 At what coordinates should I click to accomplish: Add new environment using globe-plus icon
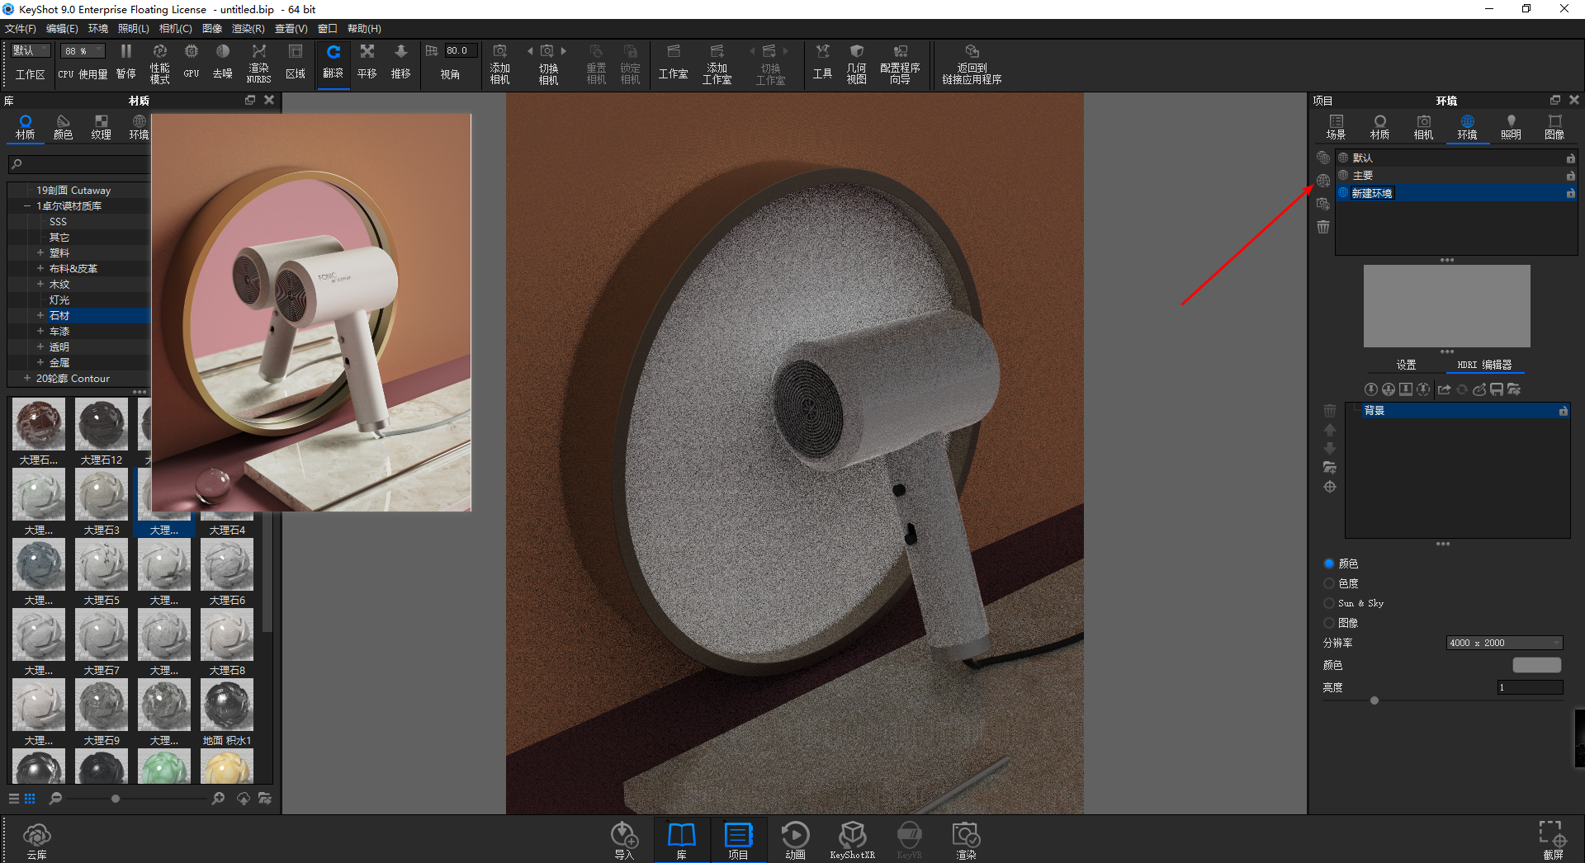click(x=1323, y=181)
